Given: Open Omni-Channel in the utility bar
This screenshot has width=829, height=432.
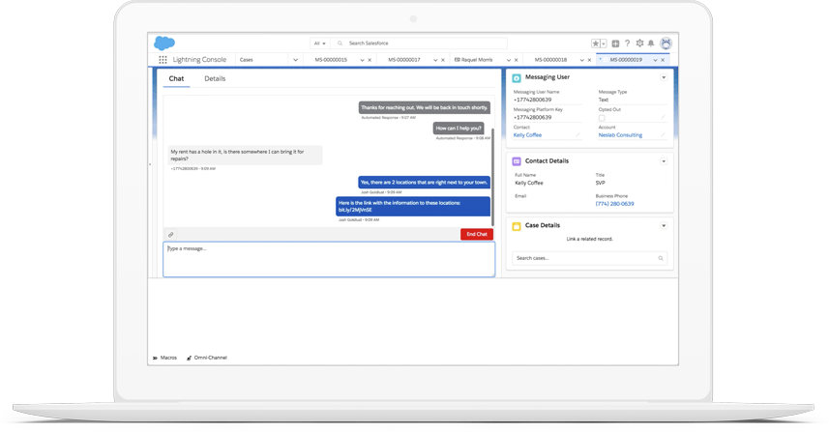Looking at the screenshot, I should pyautogui.click(x=209, y=358).
